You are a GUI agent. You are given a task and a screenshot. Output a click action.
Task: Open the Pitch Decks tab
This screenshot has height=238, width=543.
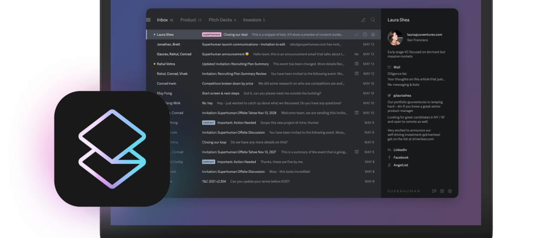click(x=222, y=20)
